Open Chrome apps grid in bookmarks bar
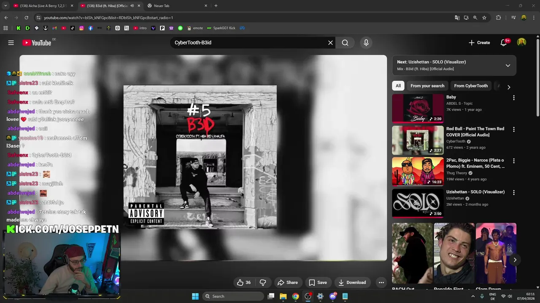 click(5, 28)
